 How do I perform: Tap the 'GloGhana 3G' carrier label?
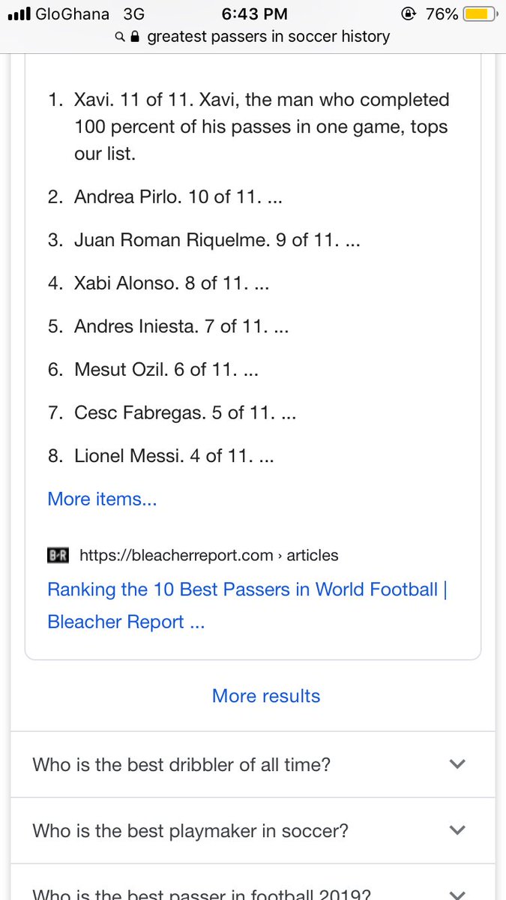pyautogui.click(x=90, y=14)
